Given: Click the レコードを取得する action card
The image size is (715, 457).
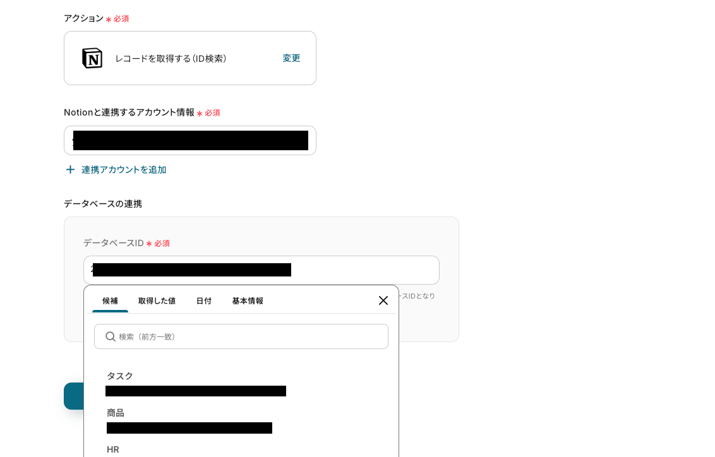Looking at the screenshot, I should click(x=190, y=58).
